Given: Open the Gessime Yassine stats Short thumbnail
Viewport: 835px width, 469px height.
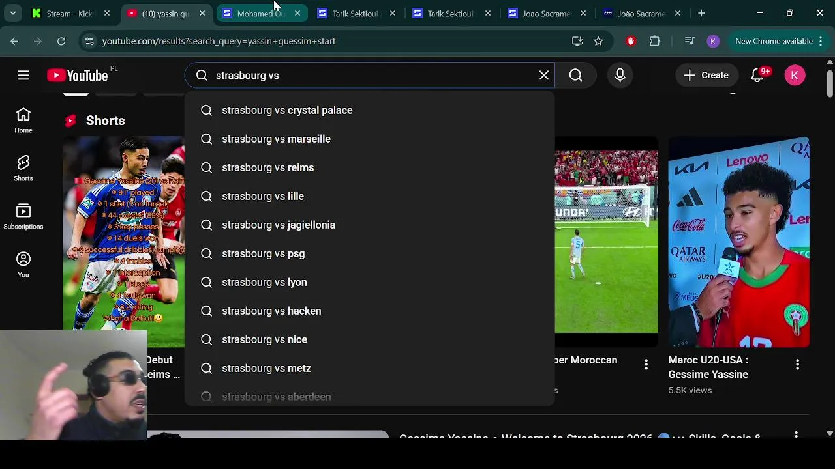Looking at the screenshot, I should [124, 241].
